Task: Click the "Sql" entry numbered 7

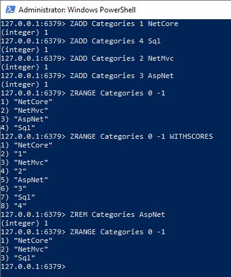Action: 25,197
